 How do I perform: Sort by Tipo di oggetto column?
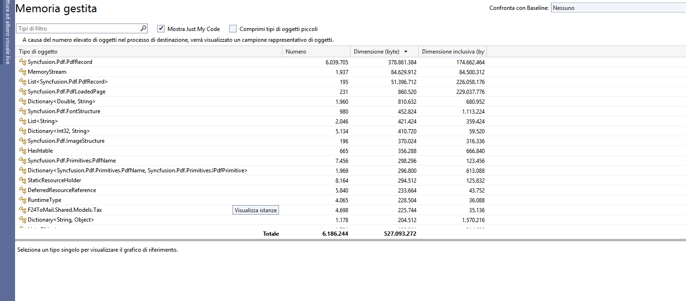click(x=38, y=52)
